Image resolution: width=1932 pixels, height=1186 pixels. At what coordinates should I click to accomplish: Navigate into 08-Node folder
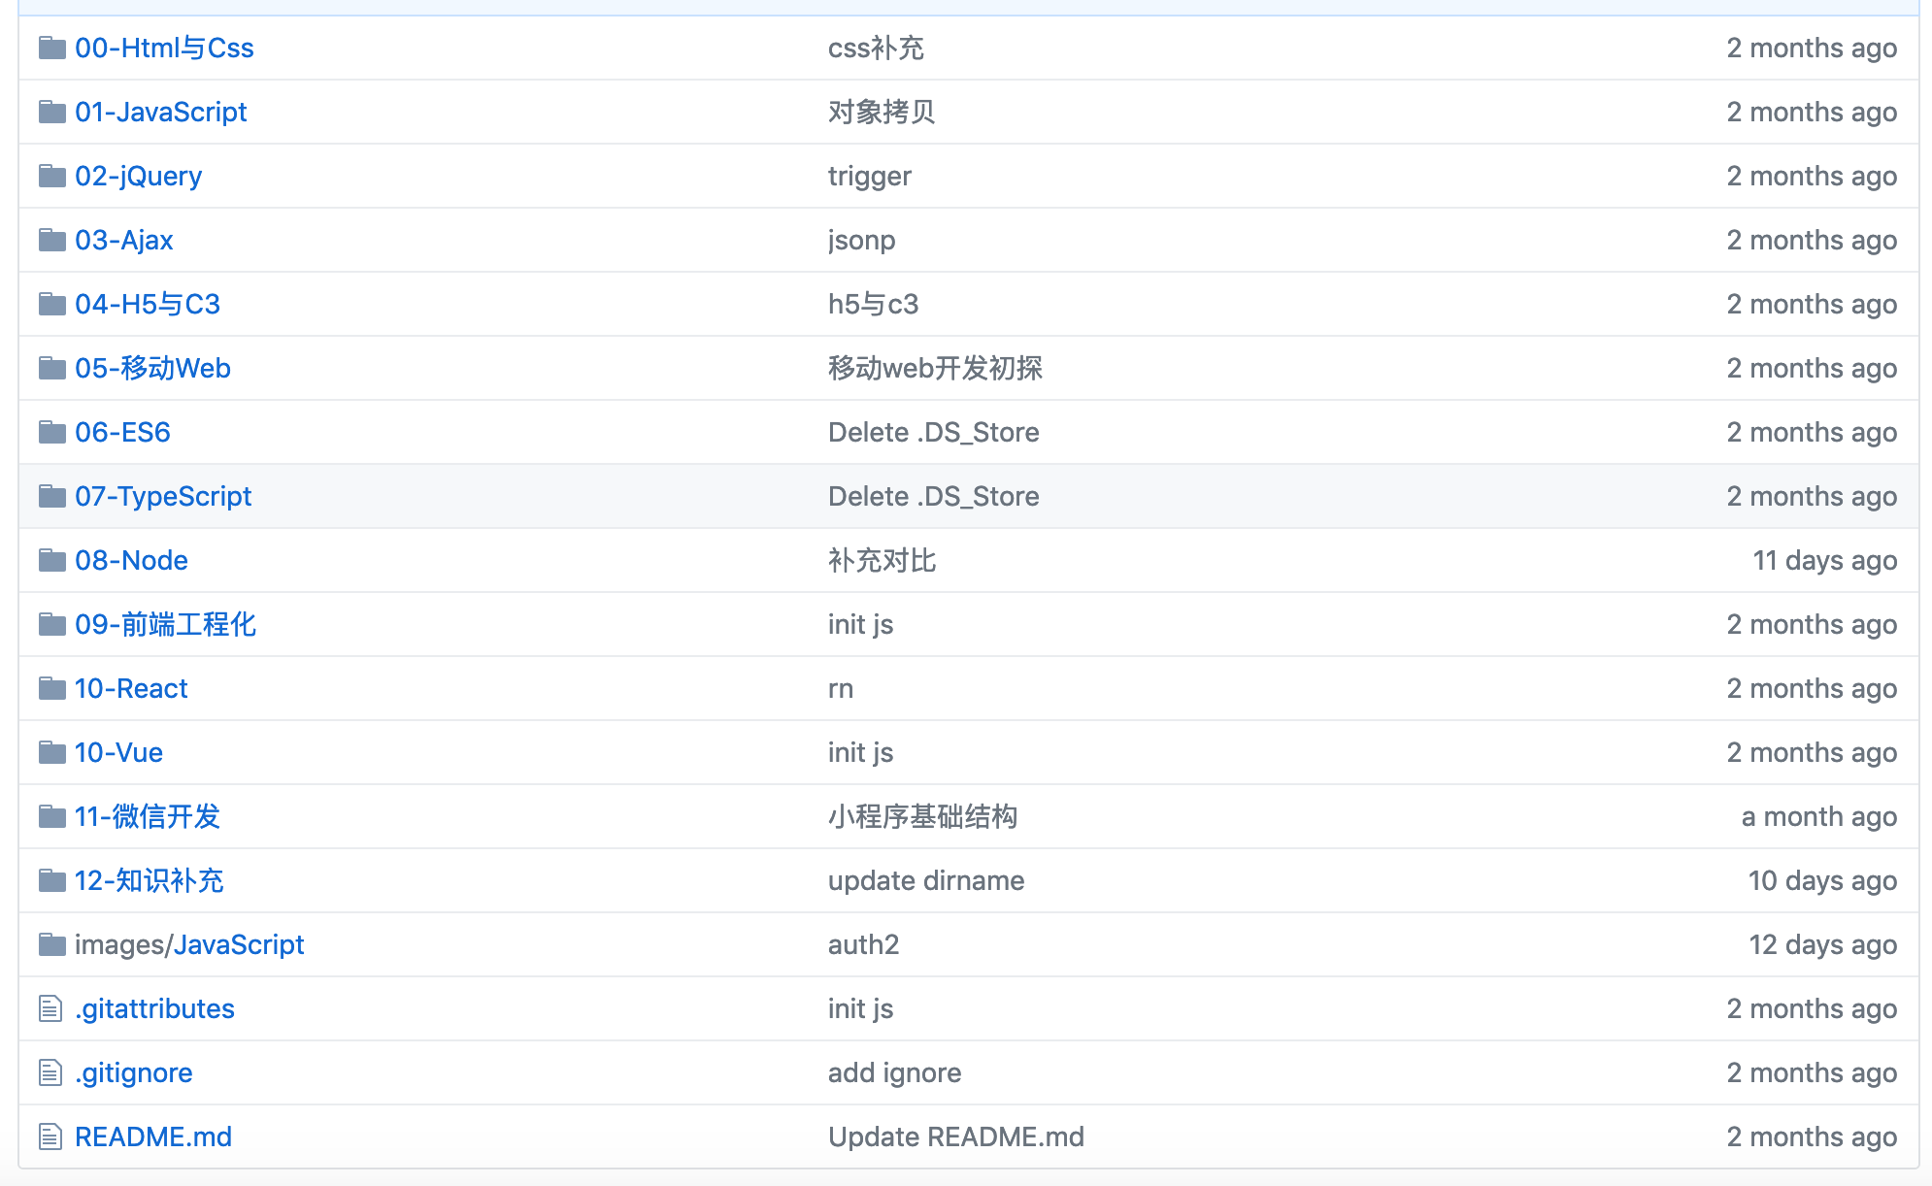tap(131, 560)
